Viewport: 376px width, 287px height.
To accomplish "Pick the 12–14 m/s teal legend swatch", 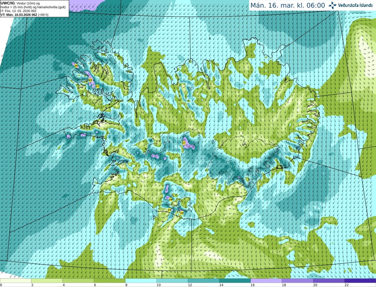I will tap(204, 281).
